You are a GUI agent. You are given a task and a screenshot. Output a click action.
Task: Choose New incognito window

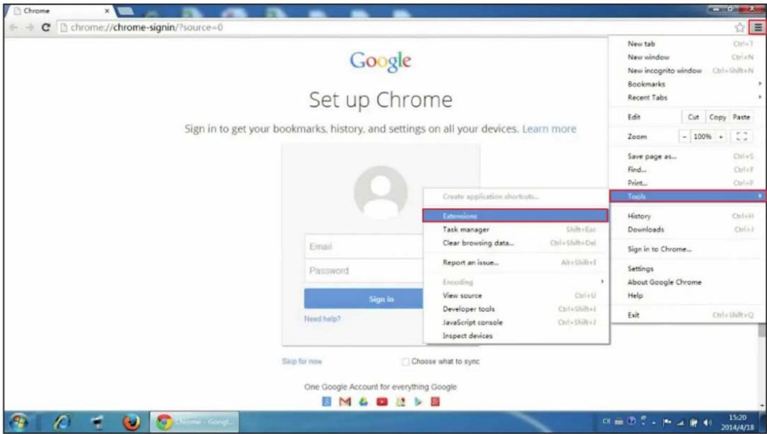tap(688, 70)
